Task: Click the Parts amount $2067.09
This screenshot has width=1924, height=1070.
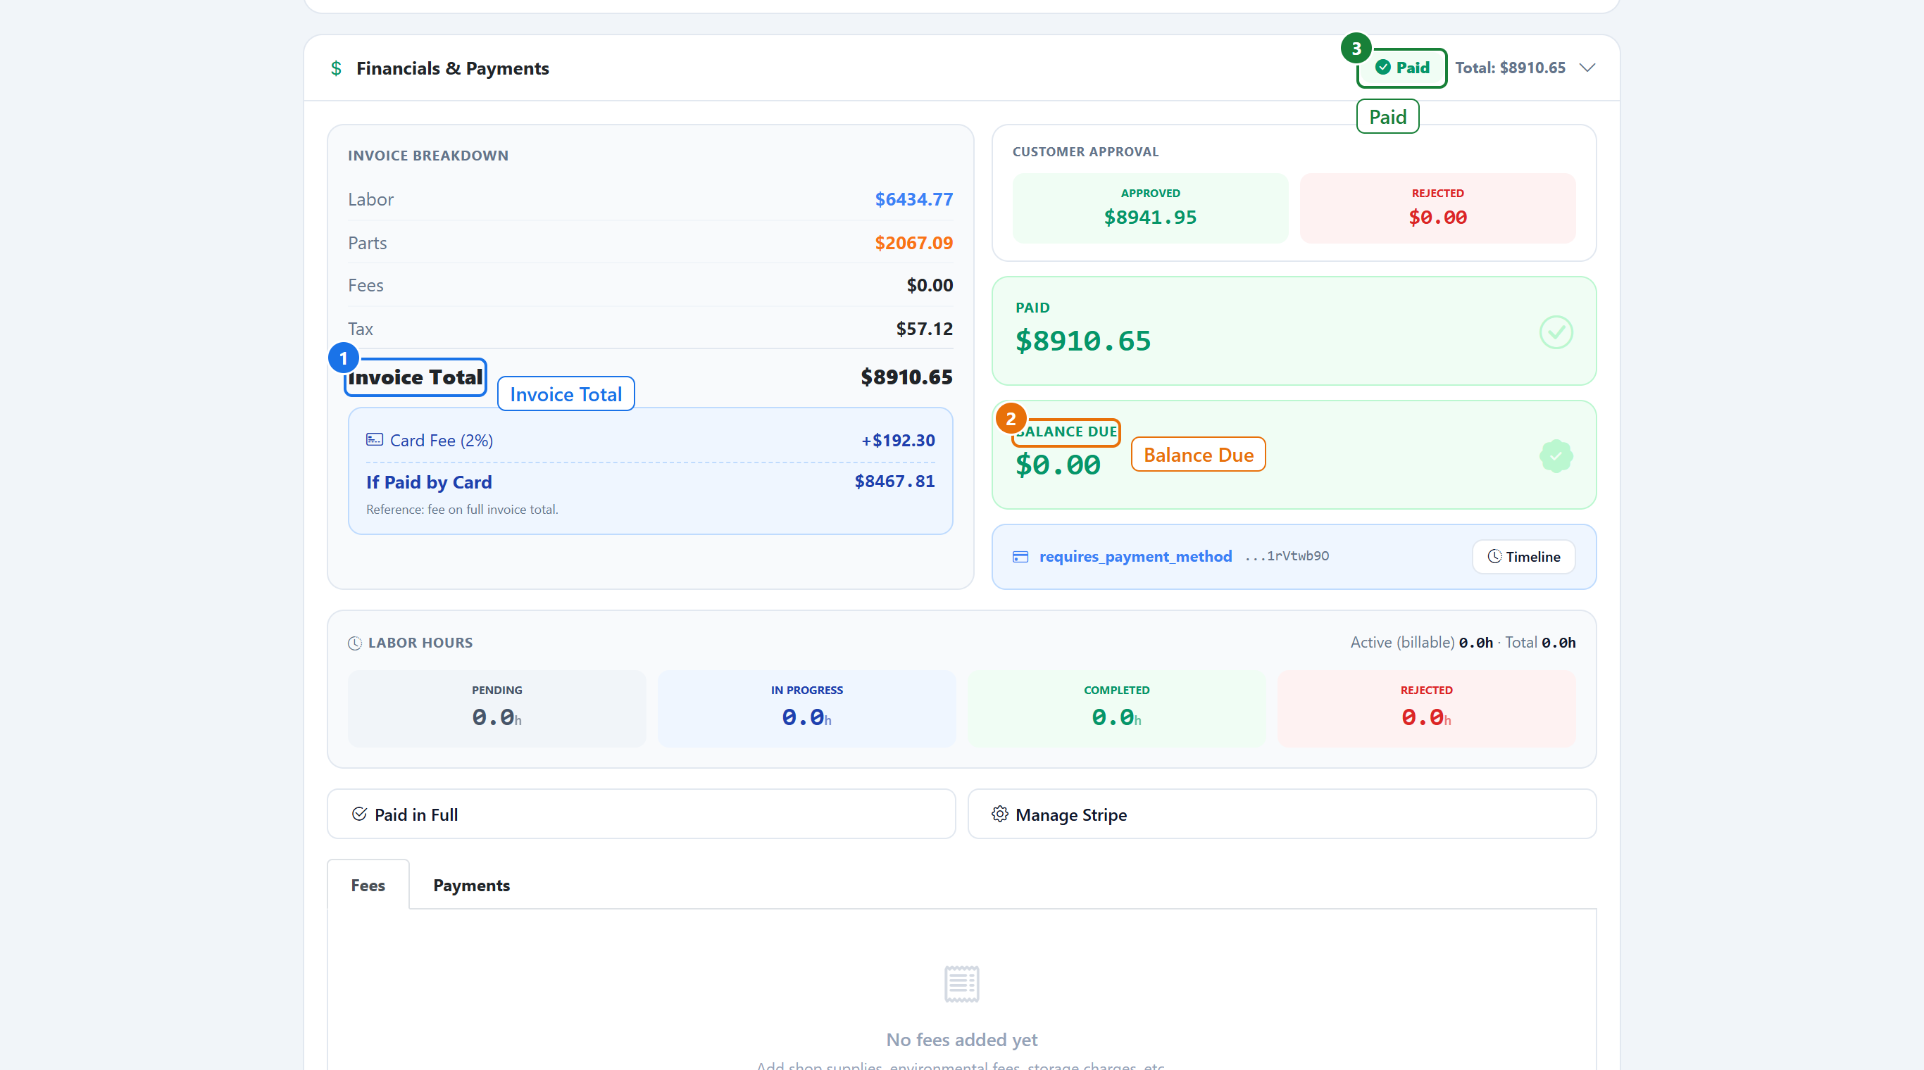Action: click(x=913, y=243)
